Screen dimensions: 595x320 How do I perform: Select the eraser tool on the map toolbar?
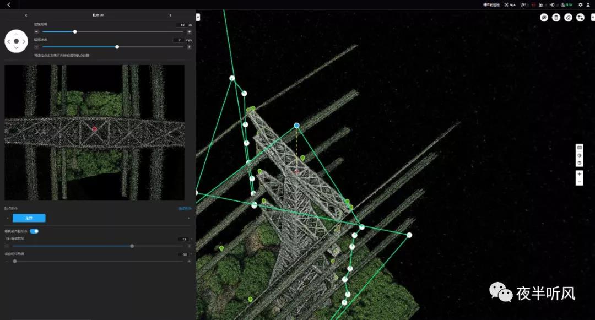click(x=568, y=18)
